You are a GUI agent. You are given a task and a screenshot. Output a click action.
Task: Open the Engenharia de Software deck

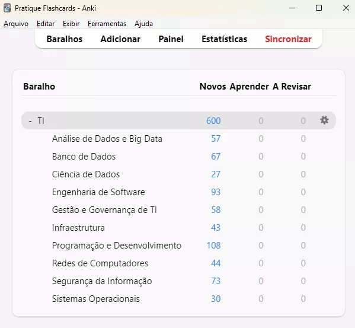coord(98,192)
